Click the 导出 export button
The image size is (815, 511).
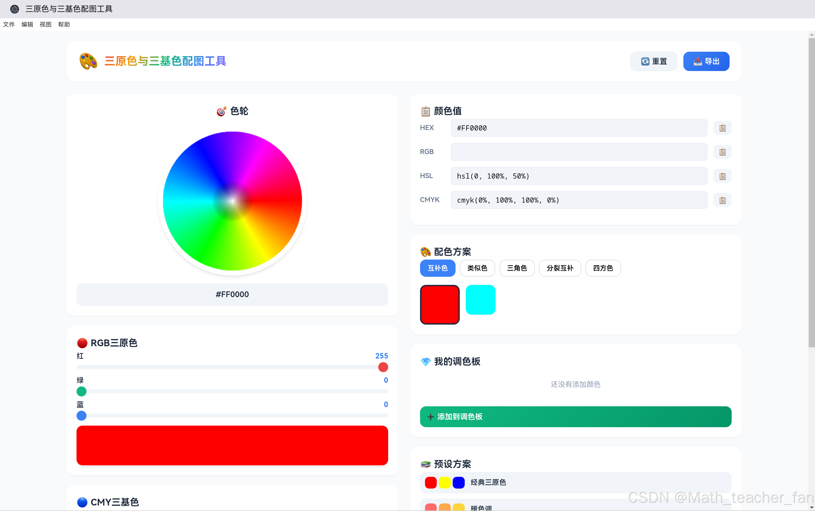click(x=706, y=61)
